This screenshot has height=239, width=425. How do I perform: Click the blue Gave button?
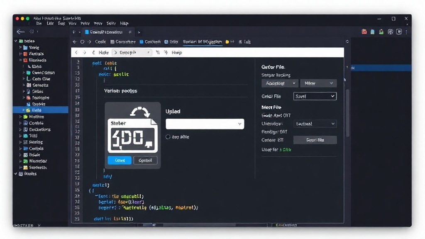tap(120, 160)
